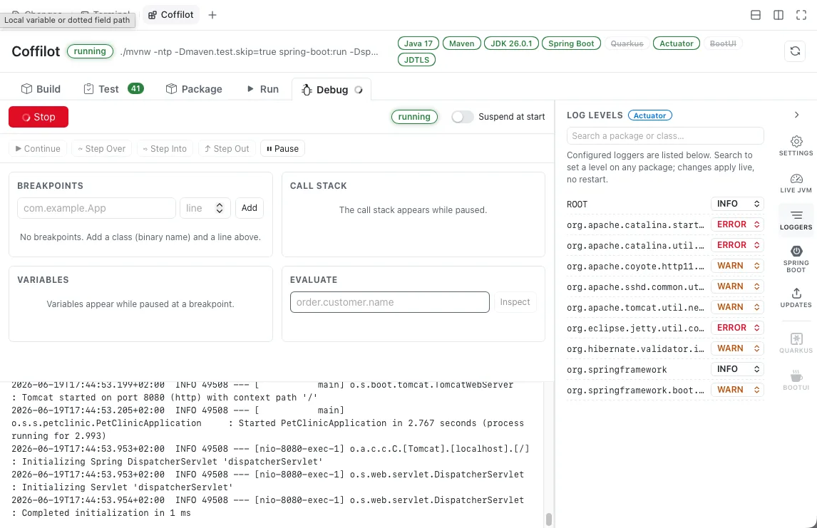Click the refresh icon near project header
Viewport: 817px width, 528px height.
pyautogui.click(x=795, y=51)
